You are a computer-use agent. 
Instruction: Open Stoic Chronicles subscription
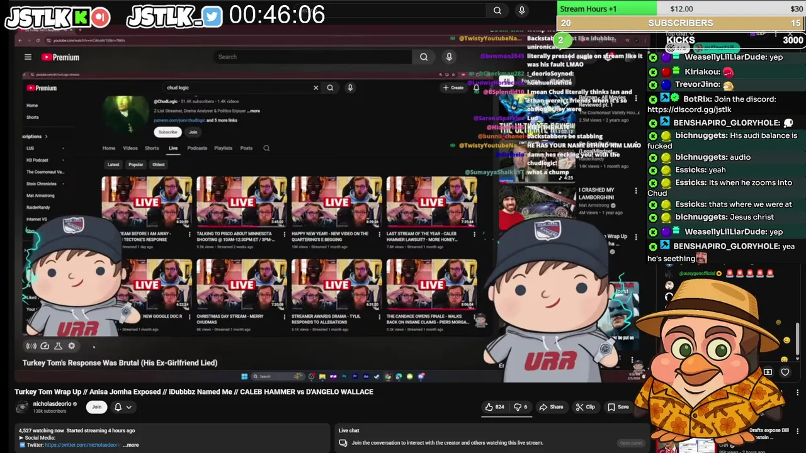click(x=42, y=184)
